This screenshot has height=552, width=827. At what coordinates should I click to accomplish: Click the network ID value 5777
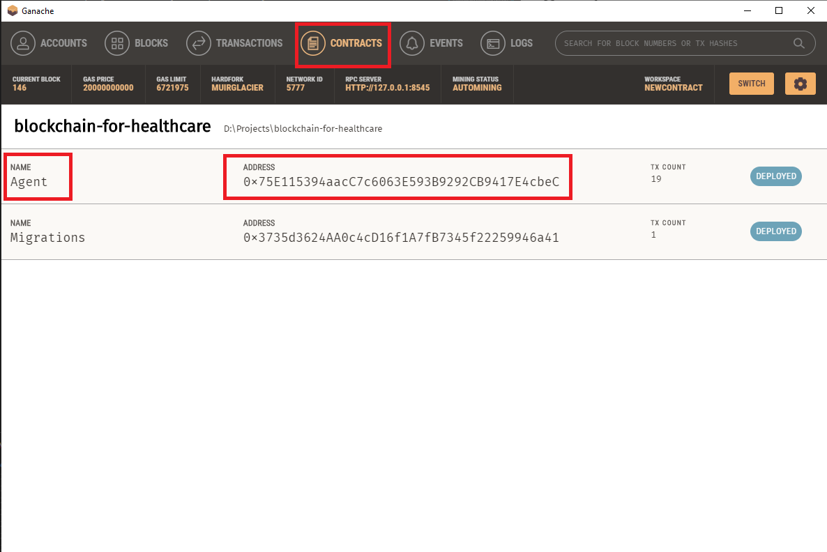(x=296, y=88)
